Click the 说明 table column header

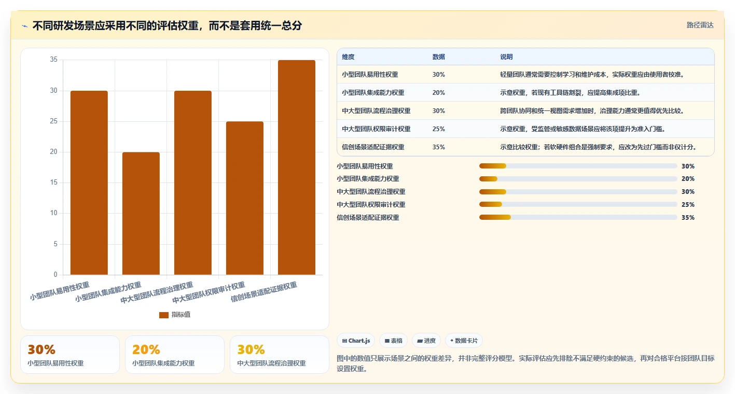click(507, 57)
